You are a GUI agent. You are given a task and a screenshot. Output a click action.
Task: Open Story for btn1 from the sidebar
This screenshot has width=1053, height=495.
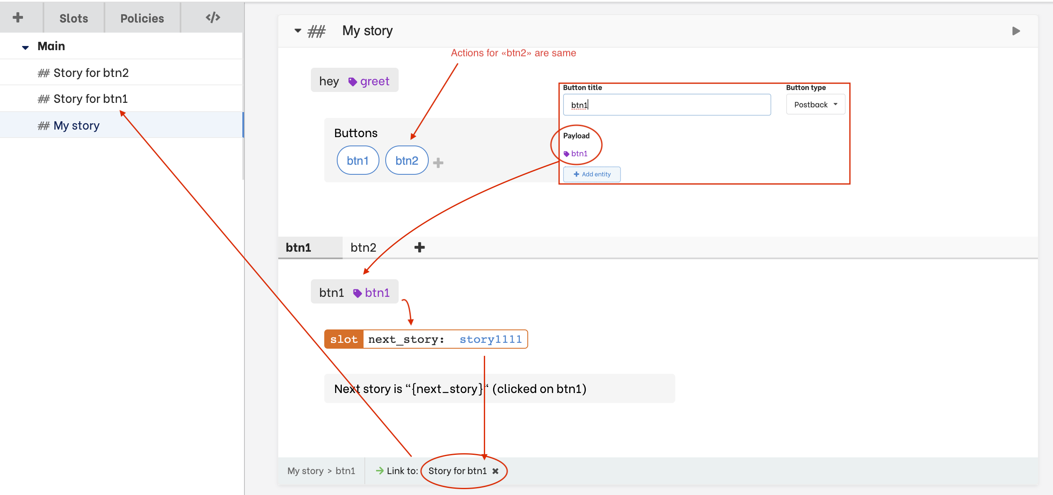coord(92,99)
